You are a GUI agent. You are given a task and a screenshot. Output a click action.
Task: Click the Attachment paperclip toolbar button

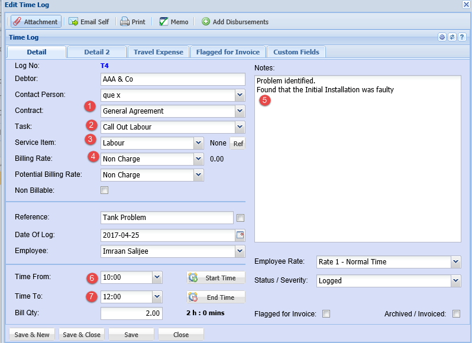tap(36, 22)
